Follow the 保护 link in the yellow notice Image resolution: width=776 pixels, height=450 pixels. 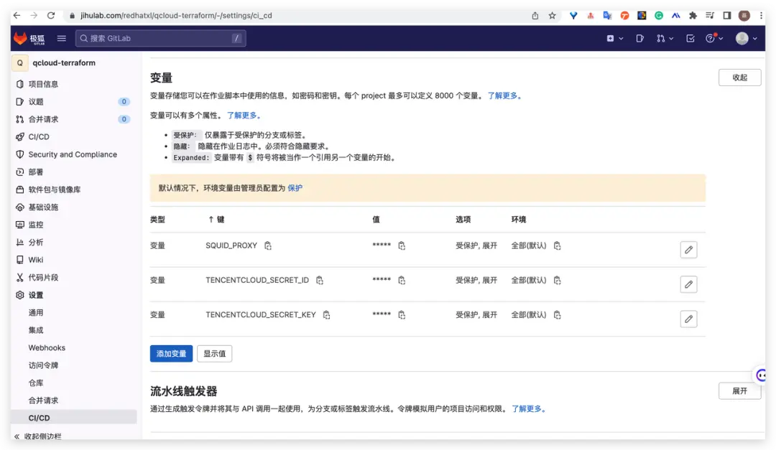pos(295,188)
